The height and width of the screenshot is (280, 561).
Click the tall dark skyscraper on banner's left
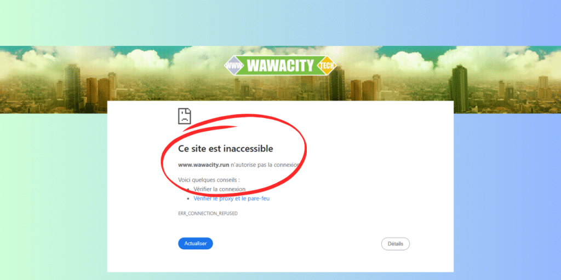[73, 87]
